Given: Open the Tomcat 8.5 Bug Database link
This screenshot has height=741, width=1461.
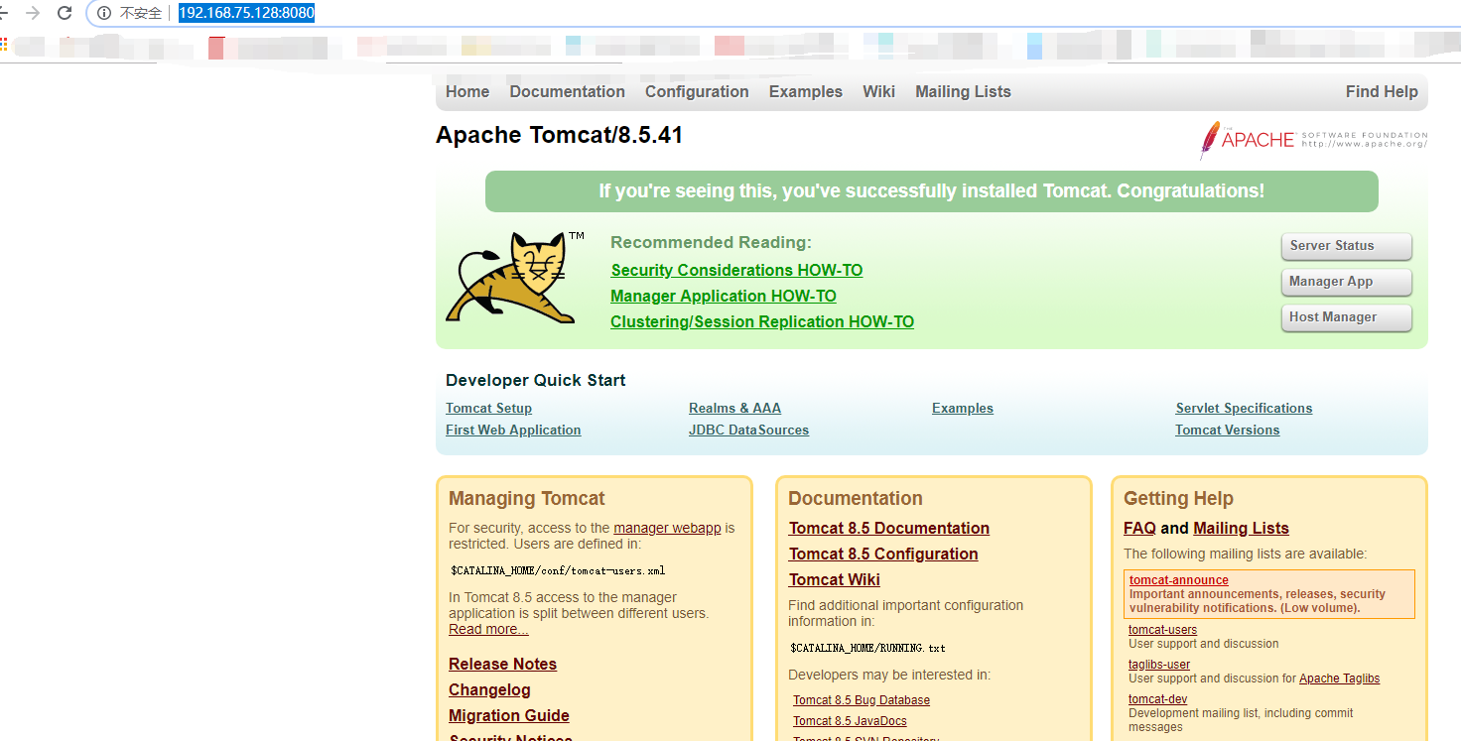Looking at the screenshot, I should tap(862, 700).
